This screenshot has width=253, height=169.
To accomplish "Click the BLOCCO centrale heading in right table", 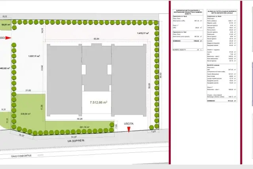I will [x=213, y=65].
